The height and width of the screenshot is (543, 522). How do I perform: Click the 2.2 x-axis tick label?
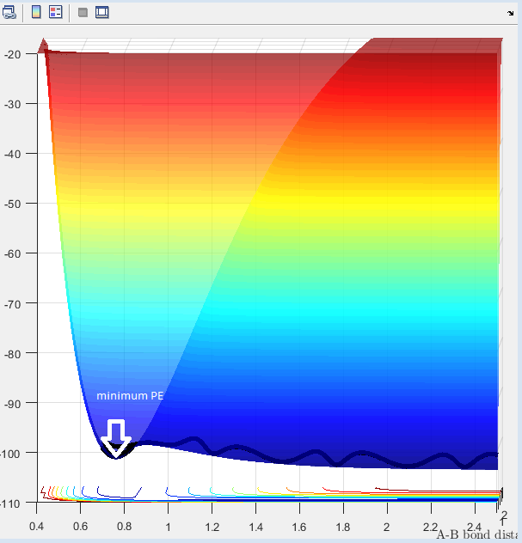[430, 527]
